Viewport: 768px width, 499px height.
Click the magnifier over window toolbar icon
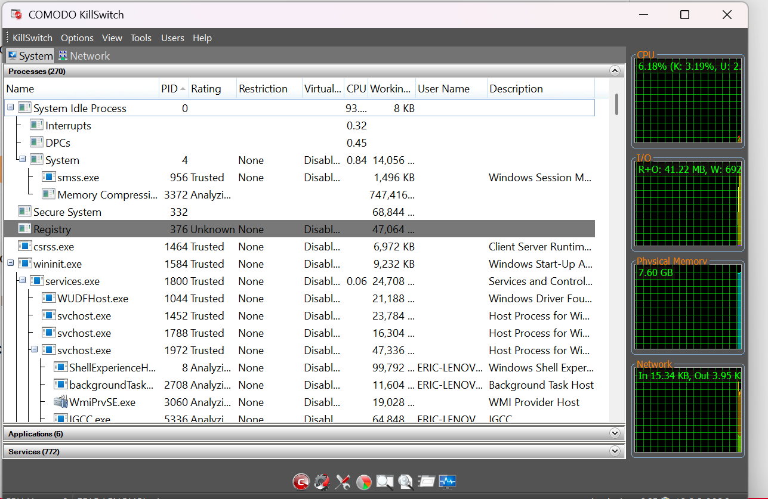tap(385, 481)
